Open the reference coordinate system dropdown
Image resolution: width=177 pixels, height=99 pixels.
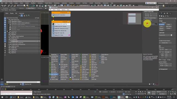click(x=50, y=5)
